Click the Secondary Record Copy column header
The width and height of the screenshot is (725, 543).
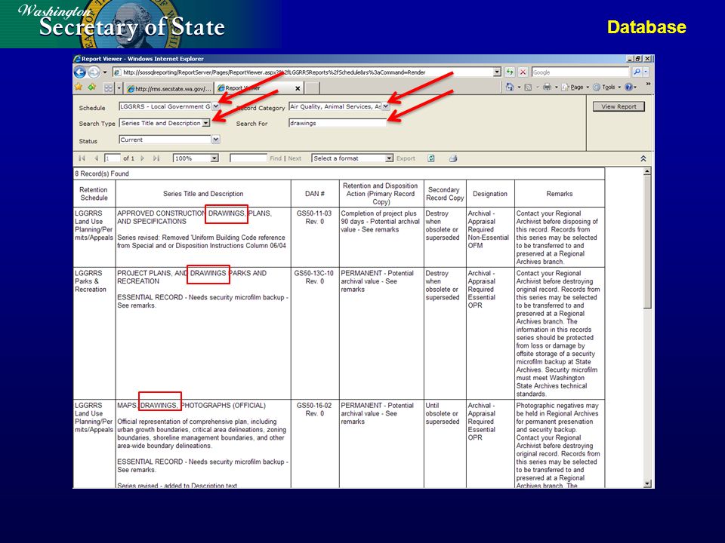pos(445,194)
